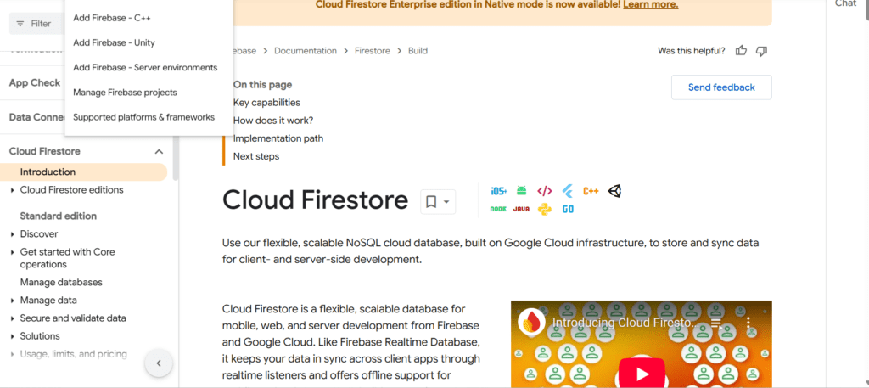Go to Documentation breadcrumb
This screenshot has width=869, height=388.
[306, 51]
